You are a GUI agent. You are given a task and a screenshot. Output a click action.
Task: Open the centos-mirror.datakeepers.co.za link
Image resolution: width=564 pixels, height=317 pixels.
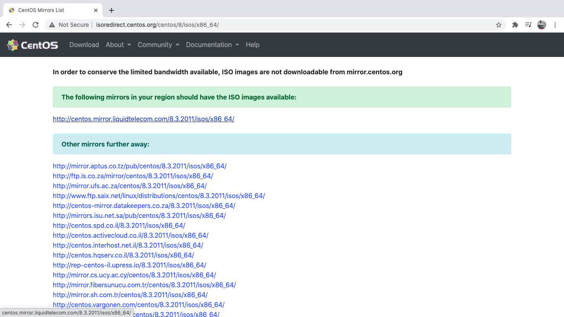pyautogui.click(x=144, y=206)
